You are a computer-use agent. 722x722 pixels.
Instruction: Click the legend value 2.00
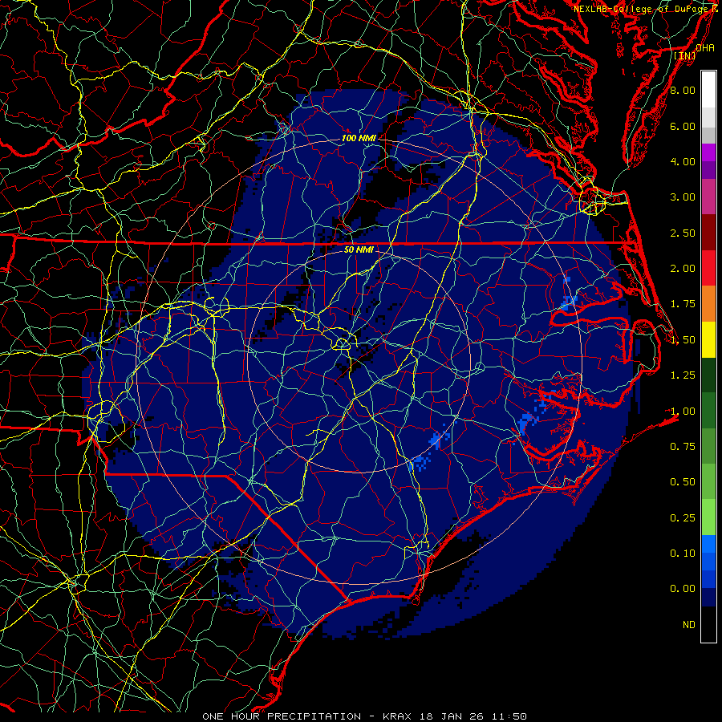click(x=683, y=269)
